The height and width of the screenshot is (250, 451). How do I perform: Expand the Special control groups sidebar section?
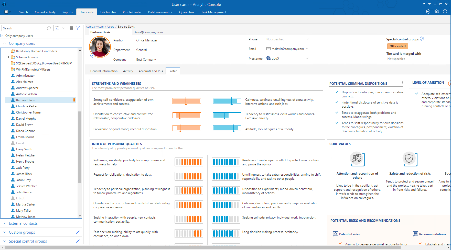[x=5, y=241]
